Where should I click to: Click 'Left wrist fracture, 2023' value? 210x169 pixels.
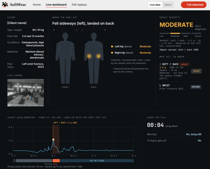click(x=33, y=65)
